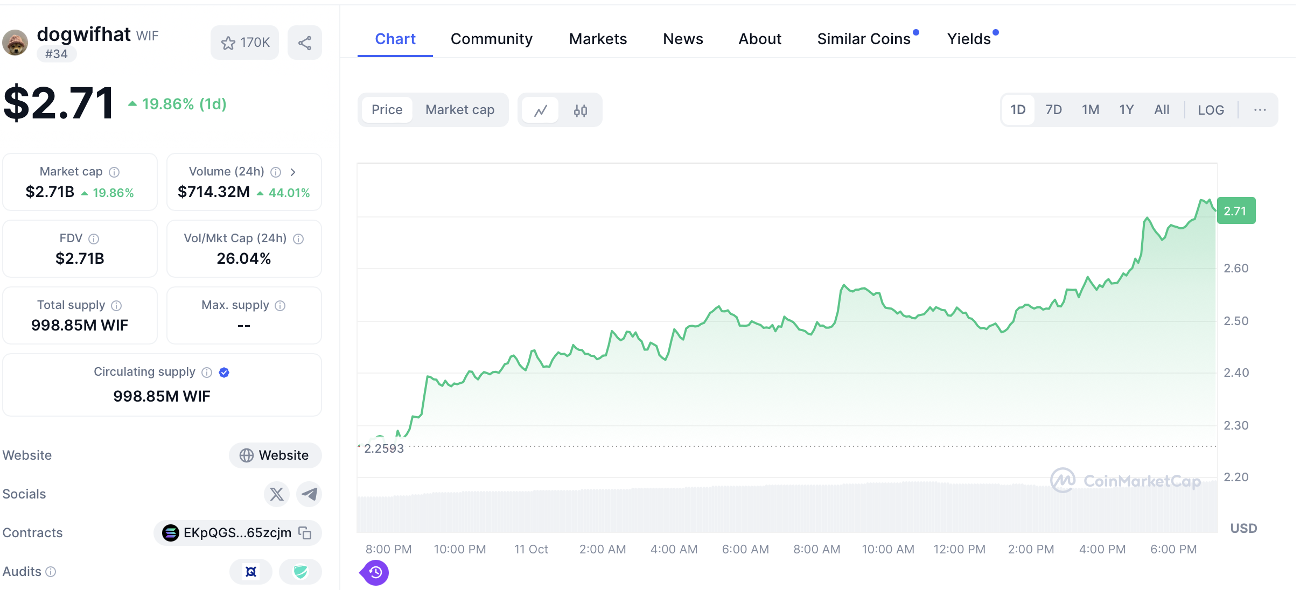
Task: Click the Market cap info icon
Action: tap(114, 172)
